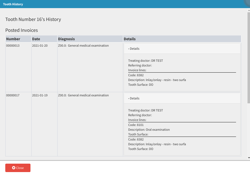Select invoice number 00000013
This screenshot has width=250, height=174.
tap(13, 46)
